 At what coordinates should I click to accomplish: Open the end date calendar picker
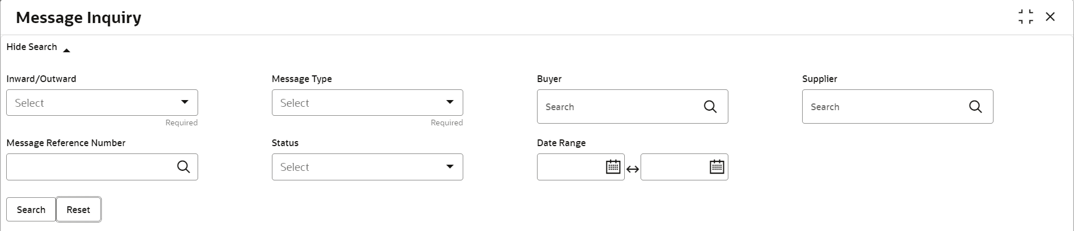717,167
